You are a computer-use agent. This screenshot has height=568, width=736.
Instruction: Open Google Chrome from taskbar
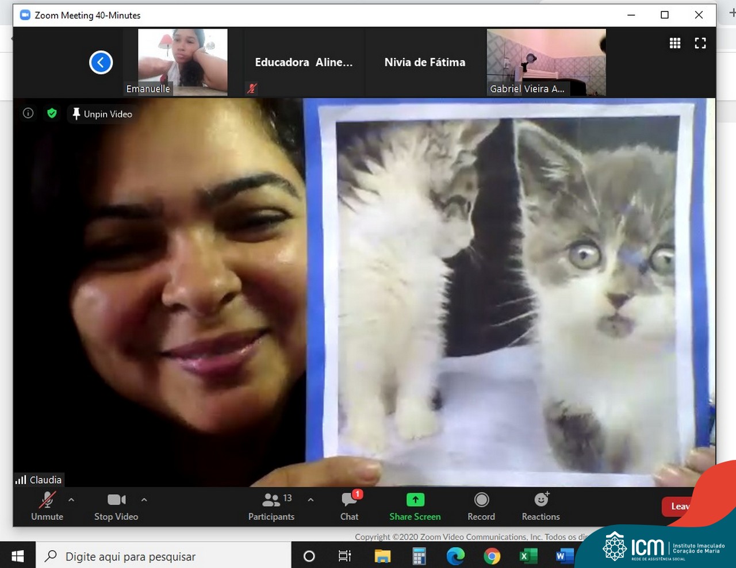(492, 556)
